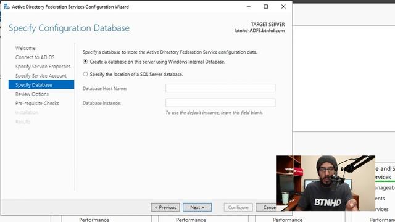Screen dimensions: 395x222
Task: Click the Configure button
Action: pyautogui.click(x=238, y=207)
